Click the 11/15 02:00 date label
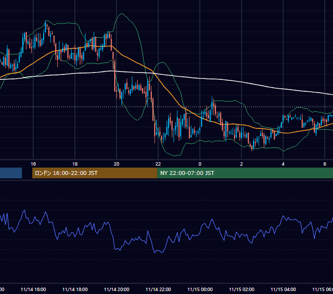The height and width of the screenshot is (294, 333). point(241,290)
